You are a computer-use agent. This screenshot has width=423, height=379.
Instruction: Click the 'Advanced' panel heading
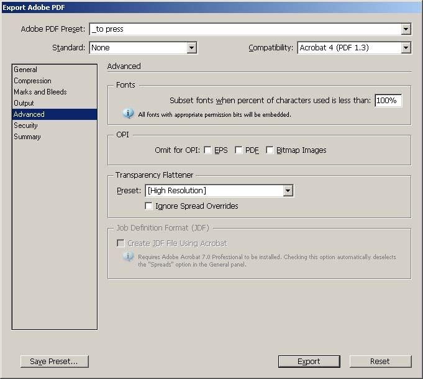[x=124, y=66]
